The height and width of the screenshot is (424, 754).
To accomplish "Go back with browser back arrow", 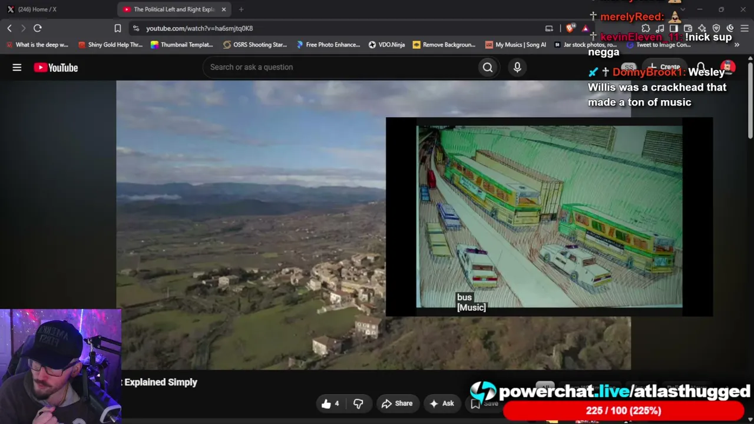I will point(9,28).
